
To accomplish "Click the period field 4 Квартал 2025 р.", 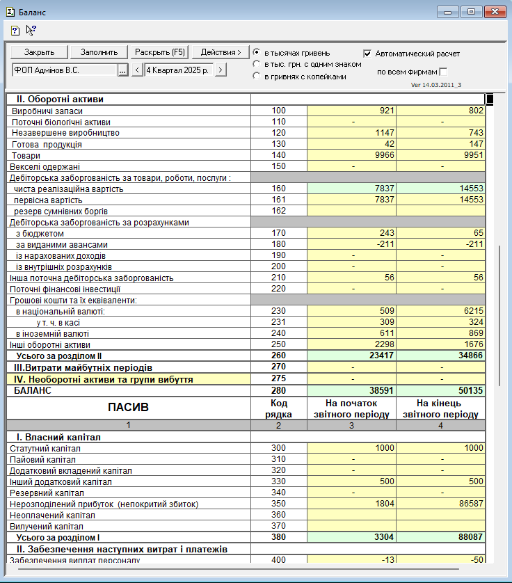I will click(178, 70).
